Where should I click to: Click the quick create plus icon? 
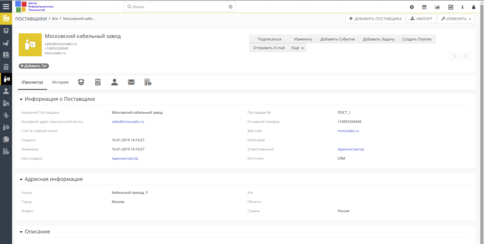click(412, 7)
